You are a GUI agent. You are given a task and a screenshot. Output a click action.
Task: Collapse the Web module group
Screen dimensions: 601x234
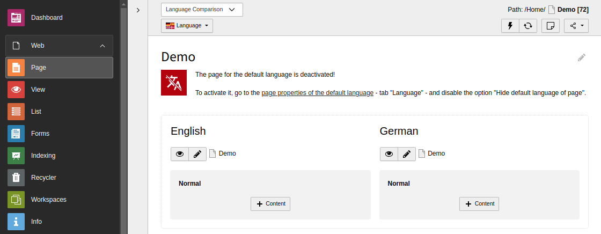102,46
